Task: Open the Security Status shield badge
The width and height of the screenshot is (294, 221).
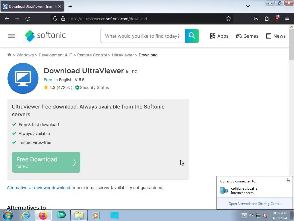Action: coord(92,87)
